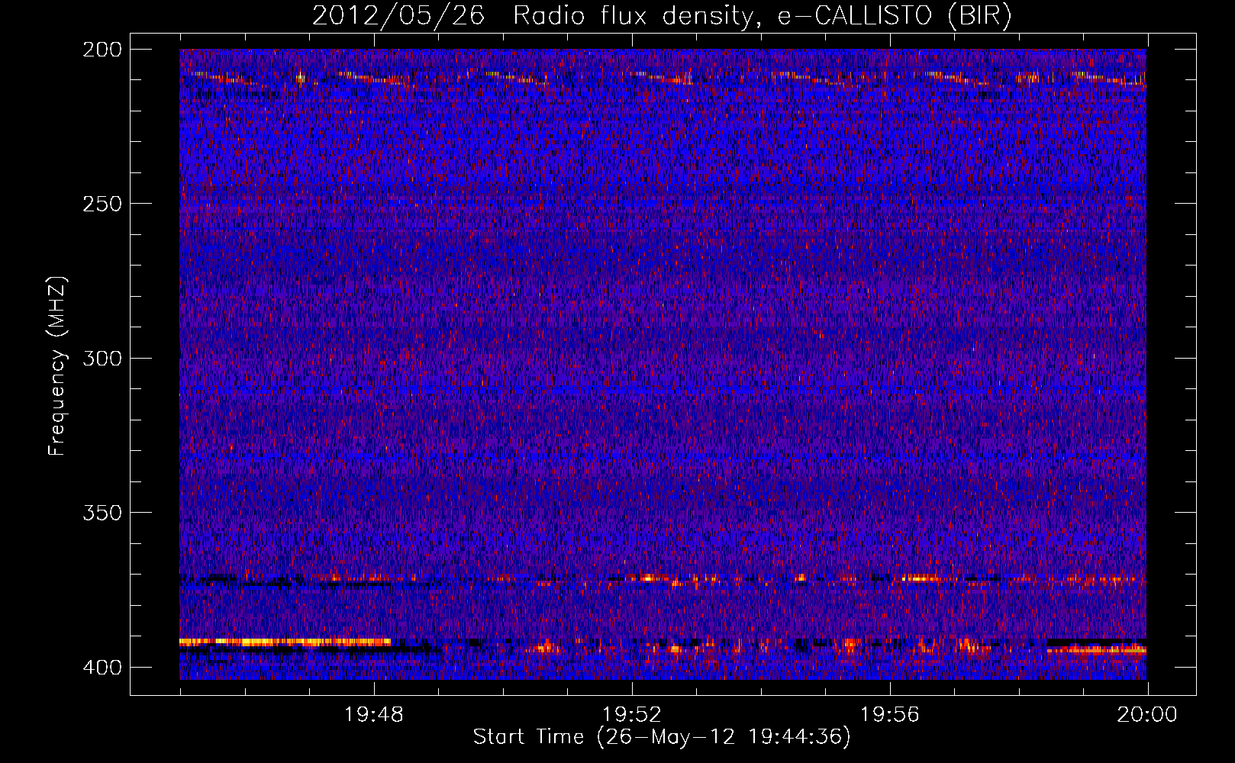
Task: Click the 200 frequency tick label
Action: click(x=102, y=50)
